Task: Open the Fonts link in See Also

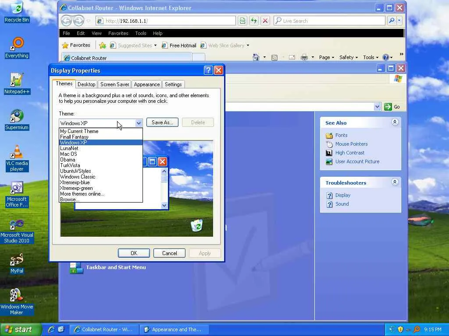Action: point(341,135)
